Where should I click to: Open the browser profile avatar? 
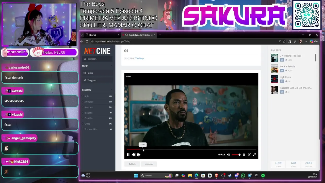click(301, 41)
